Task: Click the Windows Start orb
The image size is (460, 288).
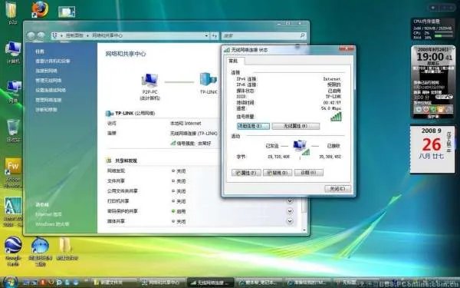Action: 10,283
